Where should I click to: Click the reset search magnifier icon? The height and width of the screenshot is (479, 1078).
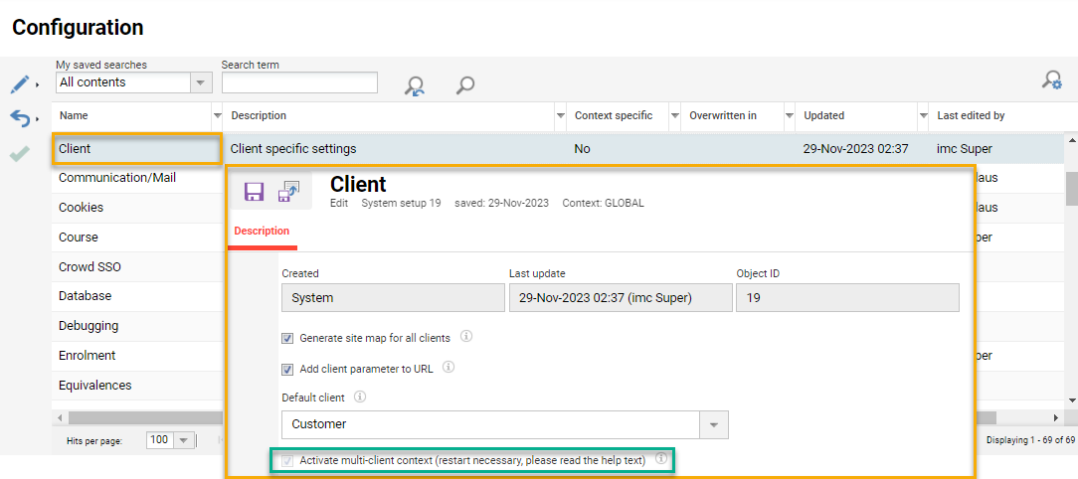pyautogui.click(x=415, y=85)
